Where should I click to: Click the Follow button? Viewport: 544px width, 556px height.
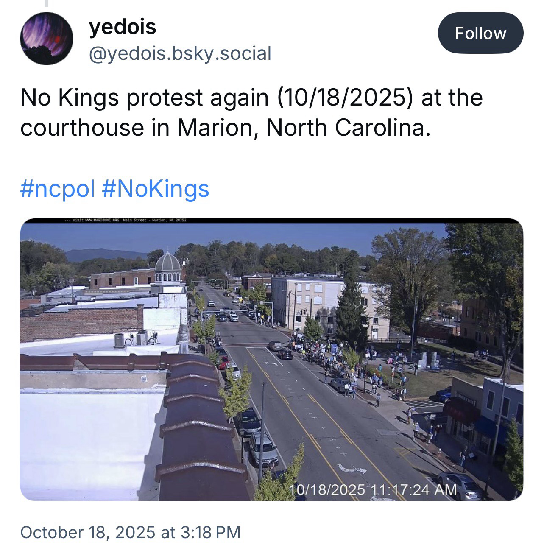coord(480,33)
